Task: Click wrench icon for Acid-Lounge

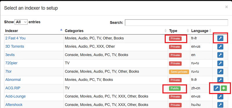Action: coord(220,97)
